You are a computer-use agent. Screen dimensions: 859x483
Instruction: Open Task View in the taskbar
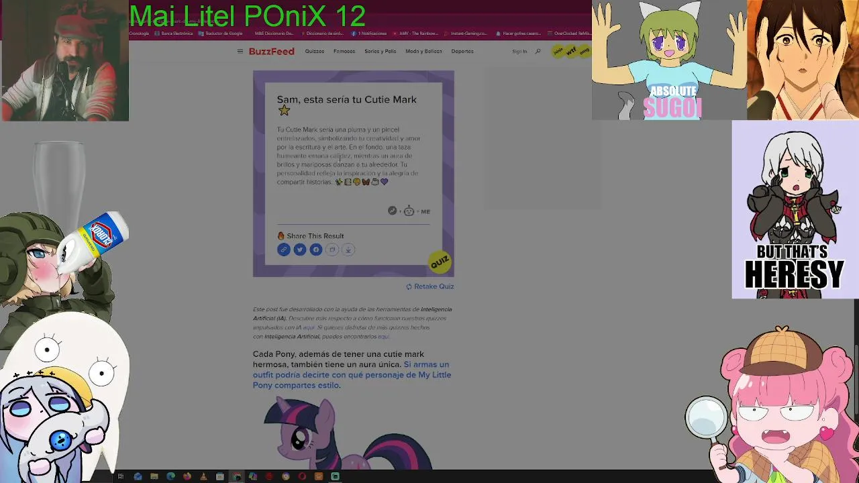[x=121, y=476]
